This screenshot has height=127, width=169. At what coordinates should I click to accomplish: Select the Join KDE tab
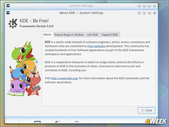tap(93, 35)
